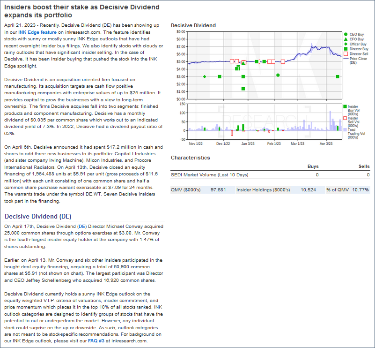Click the '$0.00' price axis label
Screen dimensions: 375x348
[x=181, y=99]
